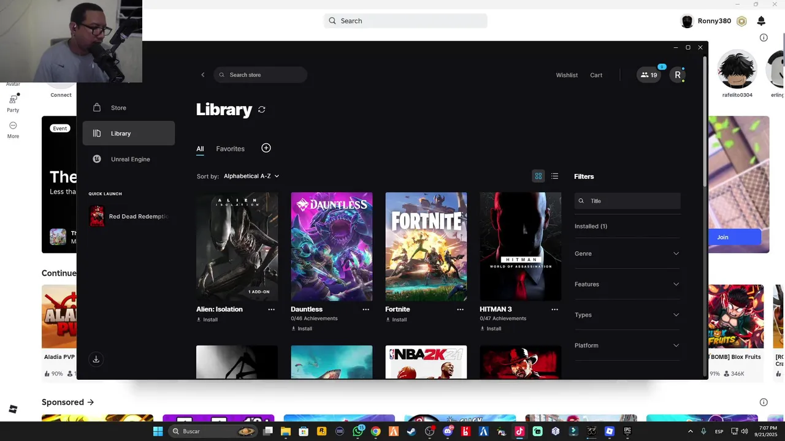
Task: Open Wishlist in Epic launcher
Action: coord(567,75)
